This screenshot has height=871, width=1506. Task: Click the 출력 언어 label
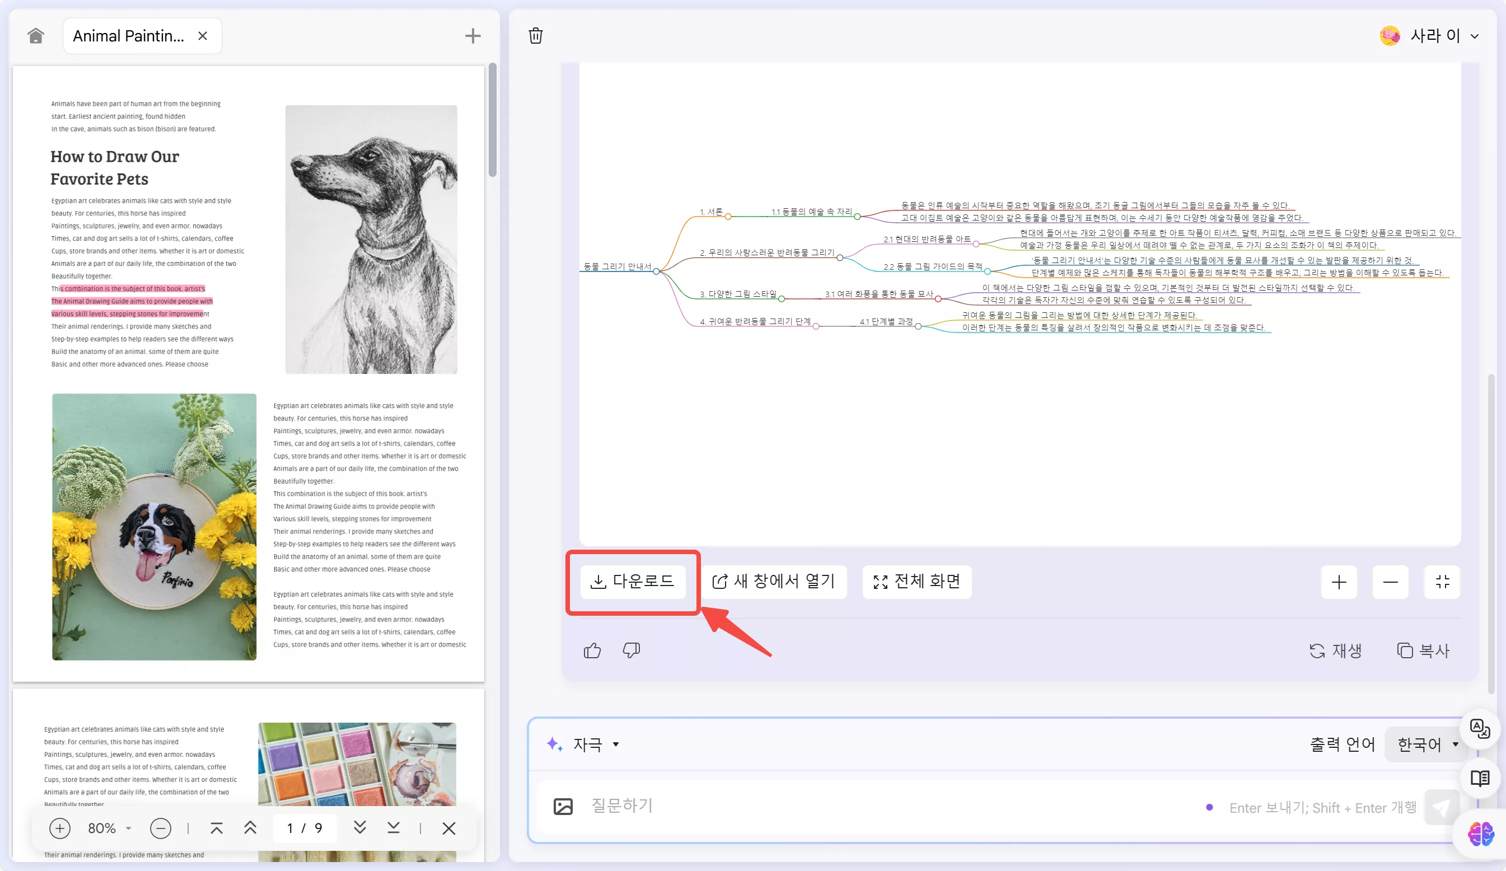pos(1343,744)
